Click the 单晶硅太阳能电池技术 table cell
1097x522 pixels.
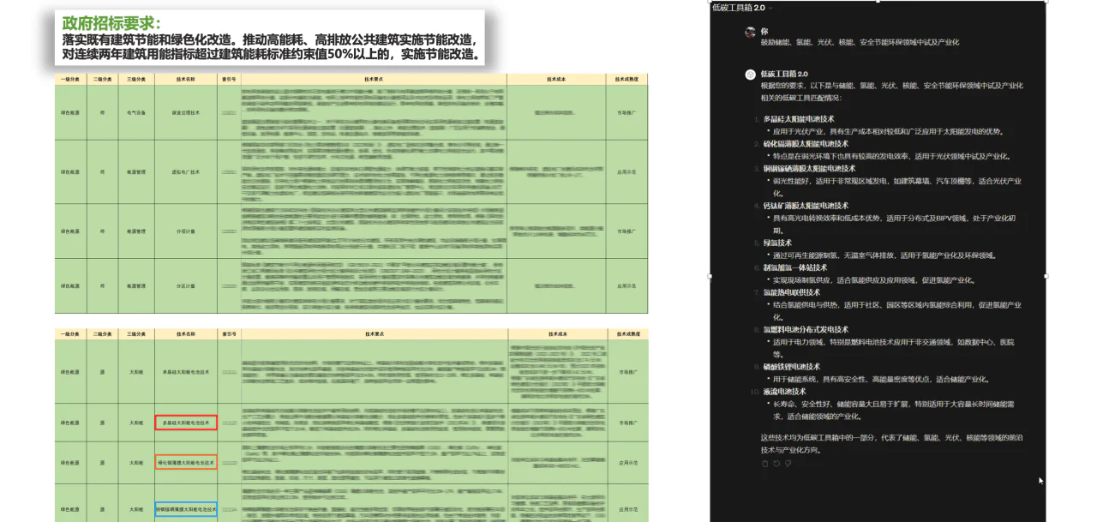(x=186, y=372)
